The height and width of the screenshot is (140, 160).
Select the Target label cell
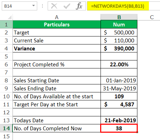tap(57, 32)
